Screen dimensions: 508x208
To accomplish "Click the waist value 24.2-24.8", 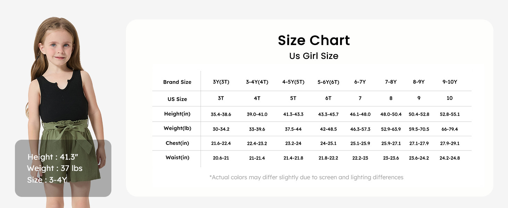I will [x=450, y=158].
